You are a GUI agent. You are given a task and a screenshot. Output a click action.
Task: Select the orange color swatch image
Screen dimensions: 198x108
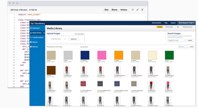pos(119,55)
